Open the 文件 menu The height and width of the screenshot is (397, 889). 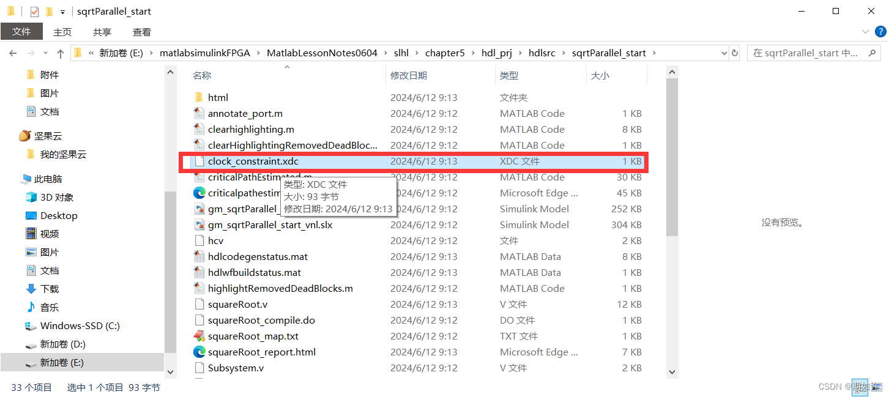(21, 31)
